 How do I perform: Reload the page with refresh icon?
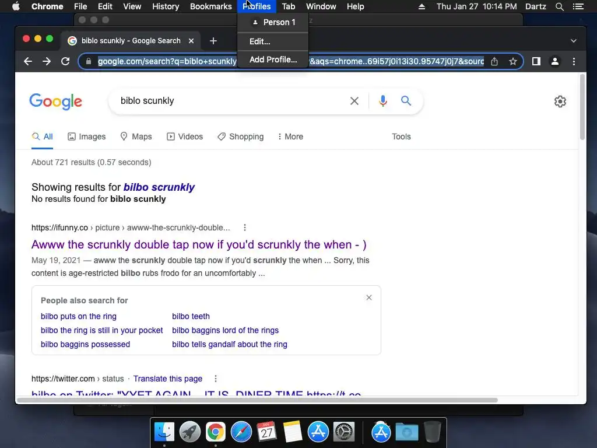coord(65,61)
